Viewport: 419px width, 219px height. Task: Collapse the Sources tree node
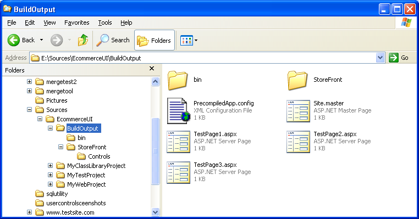(x=29, y=110)
